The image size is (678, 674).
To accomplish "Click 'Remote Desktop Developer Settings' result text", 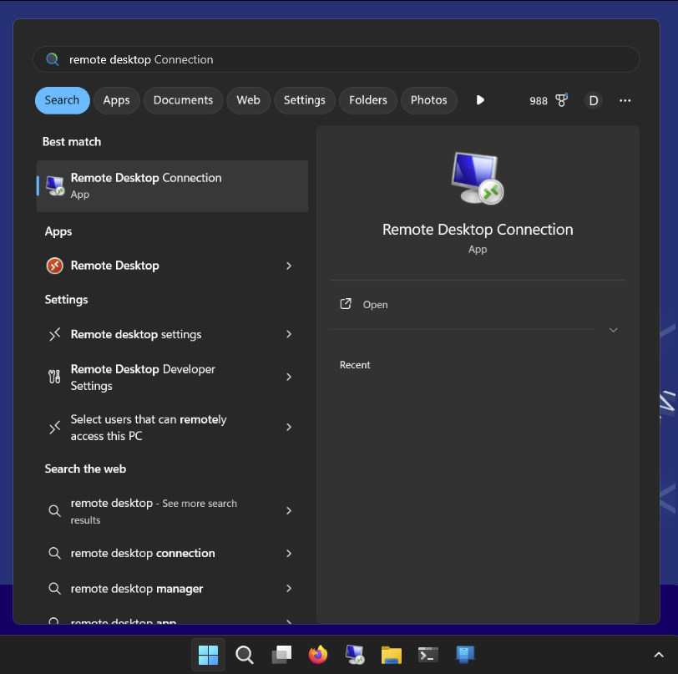I will coord(143,378).
